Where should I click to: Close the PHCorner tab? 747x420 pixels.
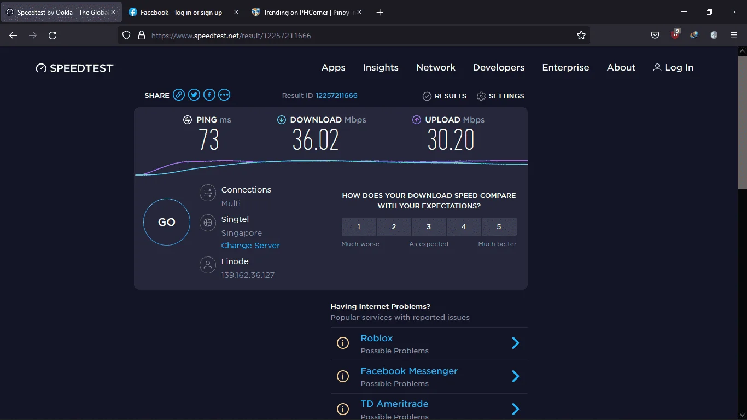[359, 12]
